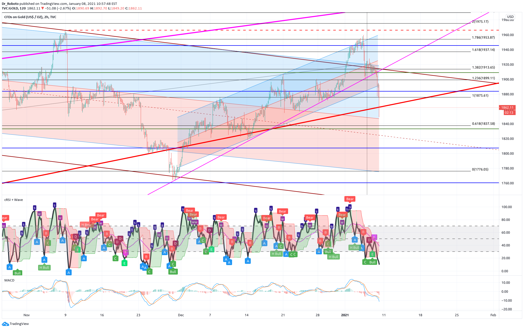Click the 1760.00 price axis label
Image resolution: width=524 pixels, height=329 pixels.
pos(508,183)
